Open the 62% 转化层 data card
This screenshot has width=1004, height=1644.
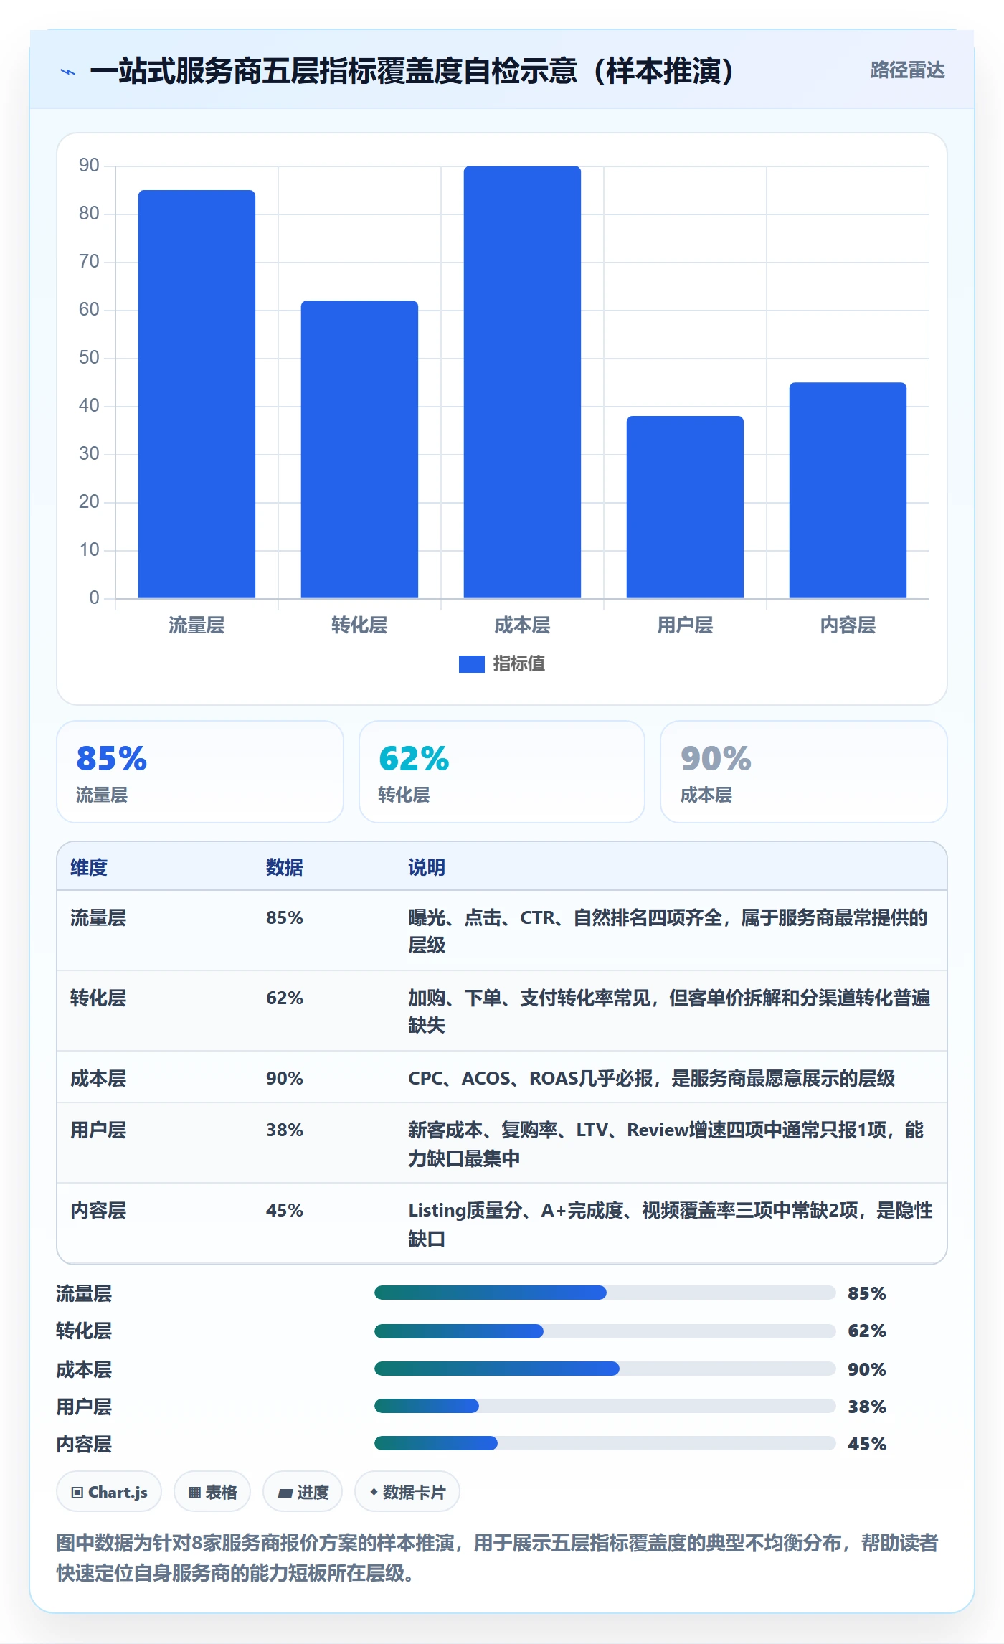502,772
